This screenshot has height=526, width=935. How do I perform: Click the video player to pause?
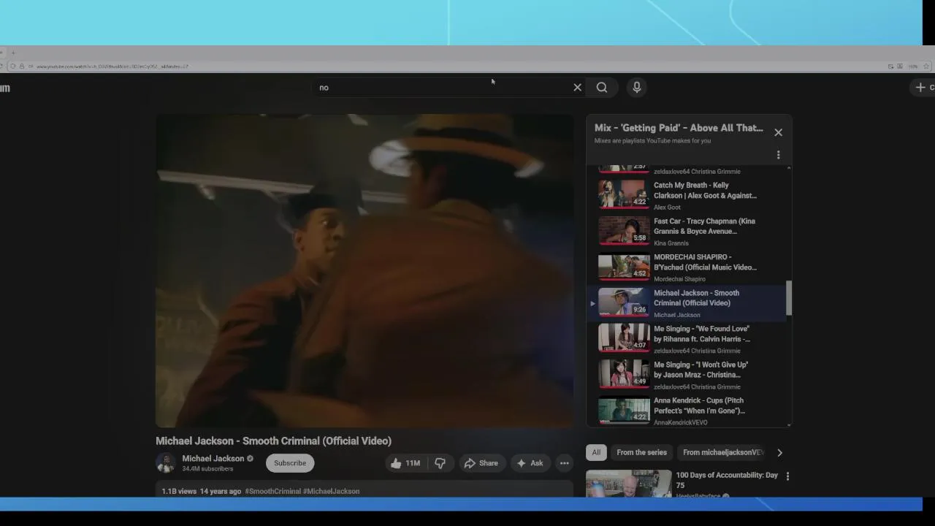click(365, 271)
